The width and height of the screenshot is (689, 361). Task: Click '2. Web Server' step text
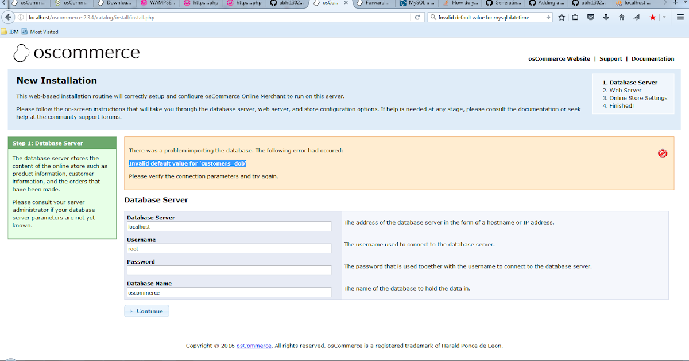622,90
